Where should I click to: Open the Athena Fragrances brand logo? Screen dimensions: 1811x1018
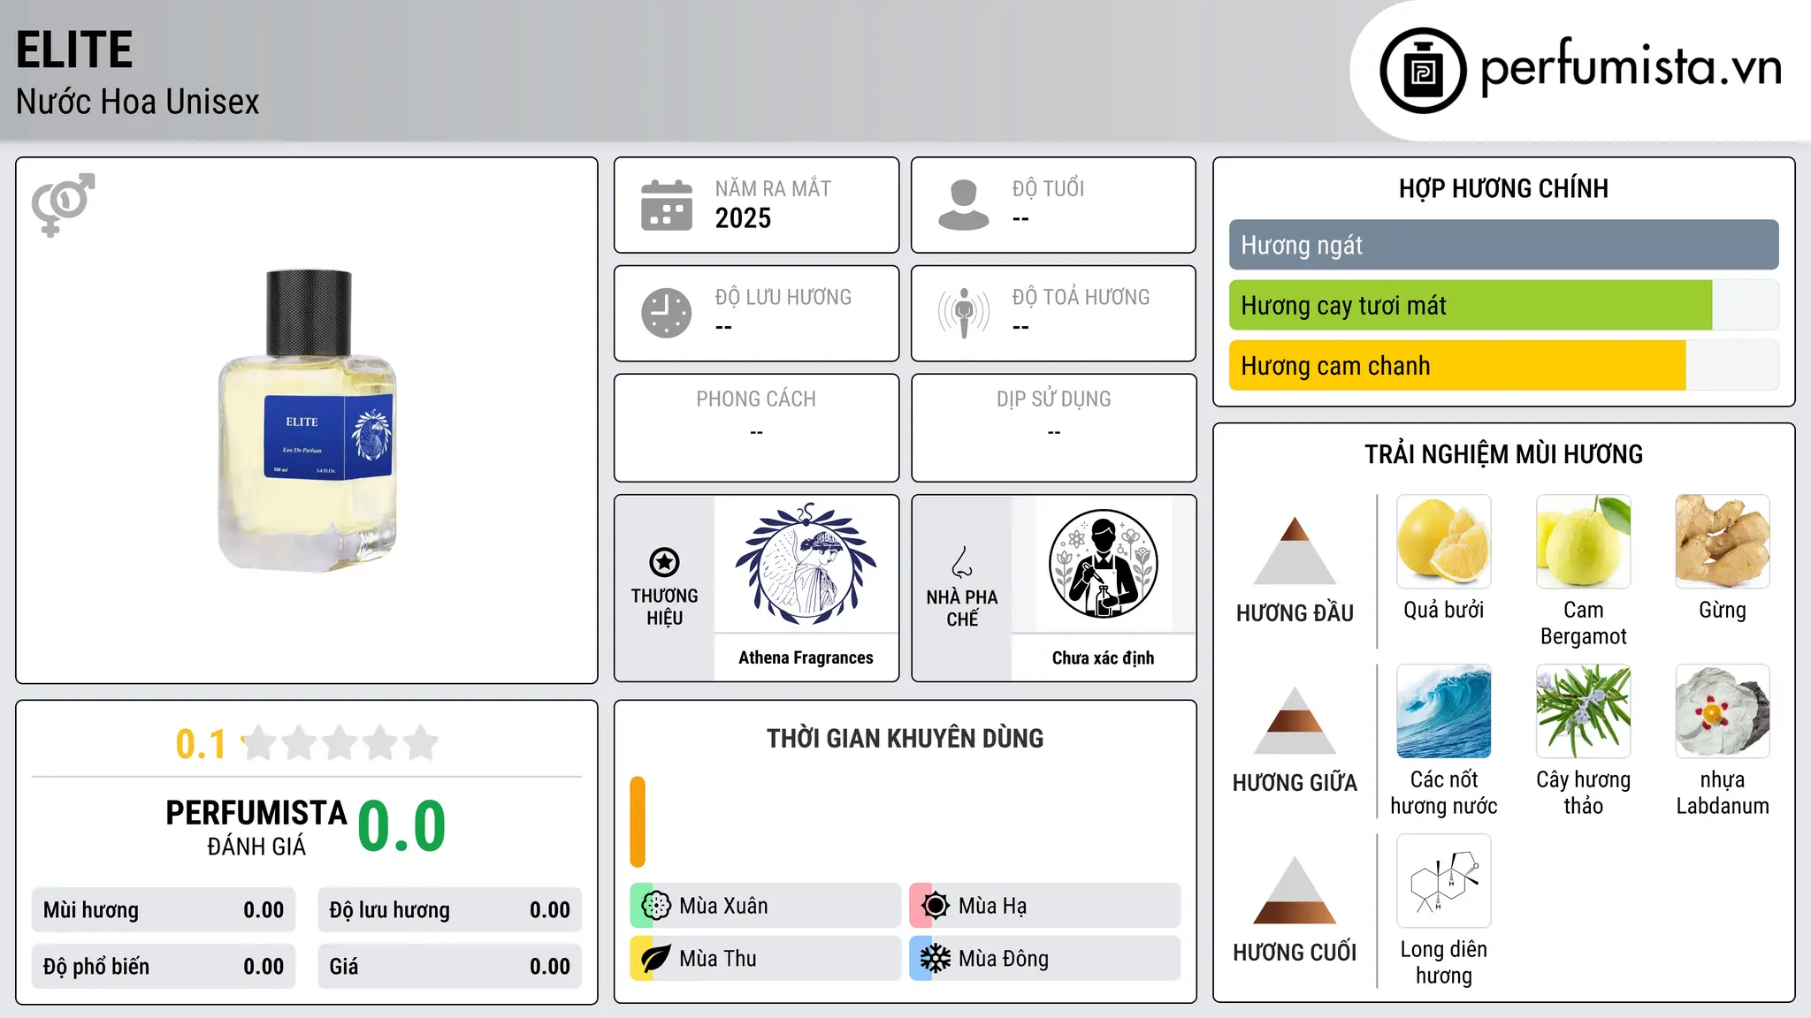(806, 564)
